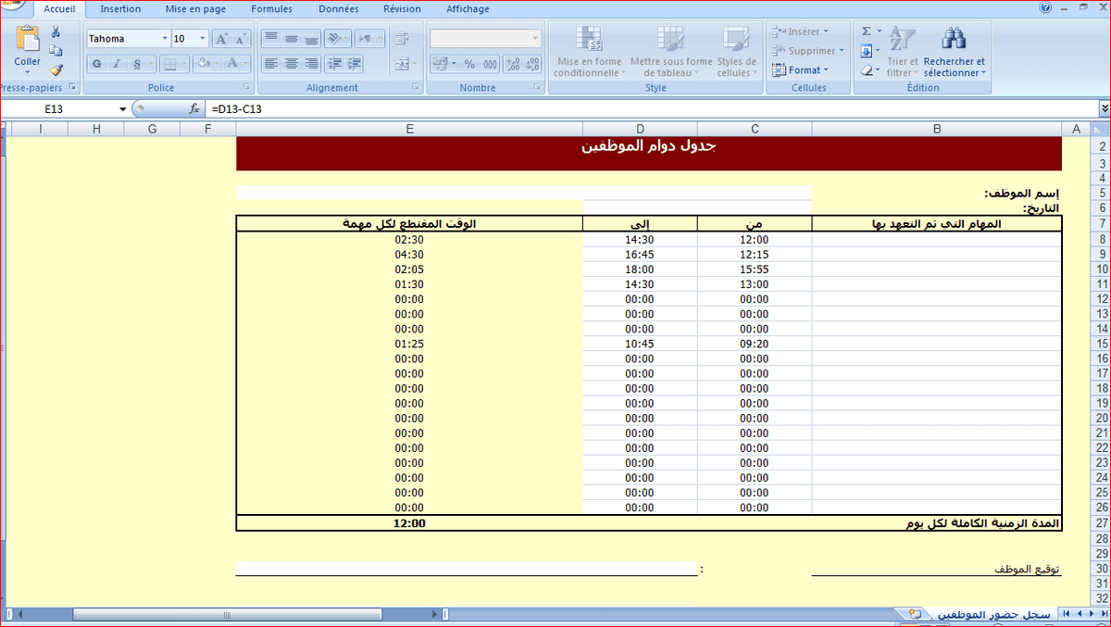The width and height of the screenshot is (1111, 627).
Task: Open the Formules ribbon tab
Action: tap(271, 9)
